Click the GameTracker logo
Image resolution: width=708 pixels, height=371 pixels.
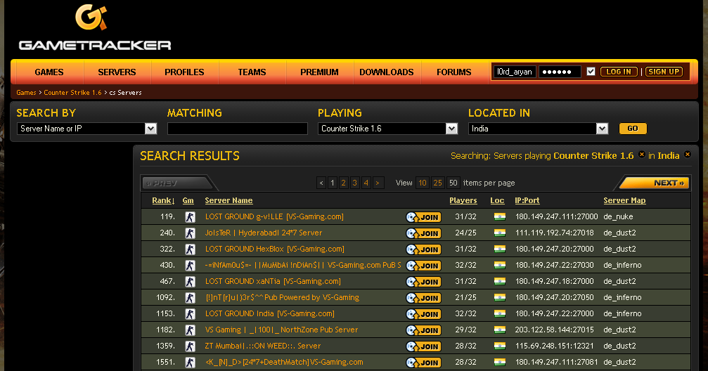(95, 27)
